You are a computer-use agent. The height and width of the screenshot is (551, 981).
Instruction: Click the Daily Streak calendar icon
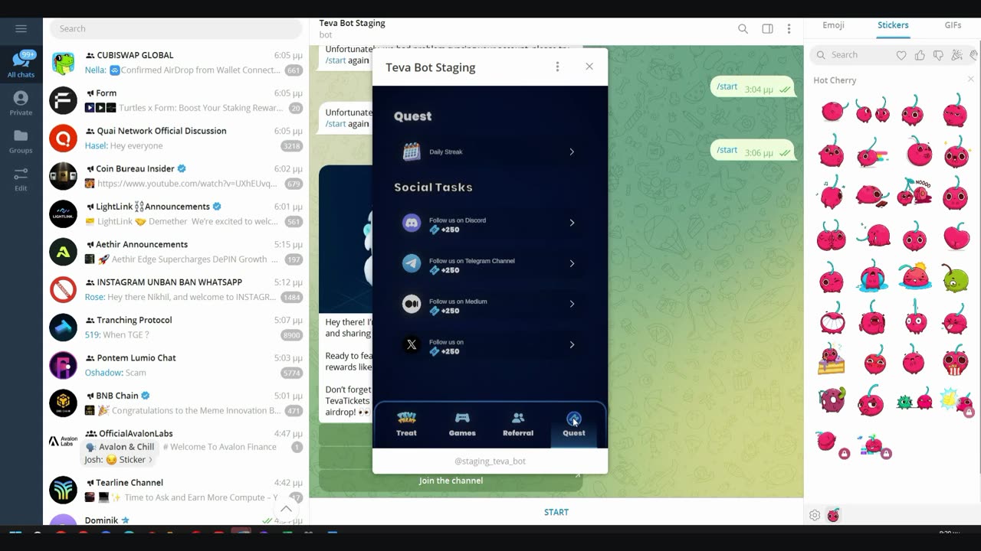(x=412, y=152)
